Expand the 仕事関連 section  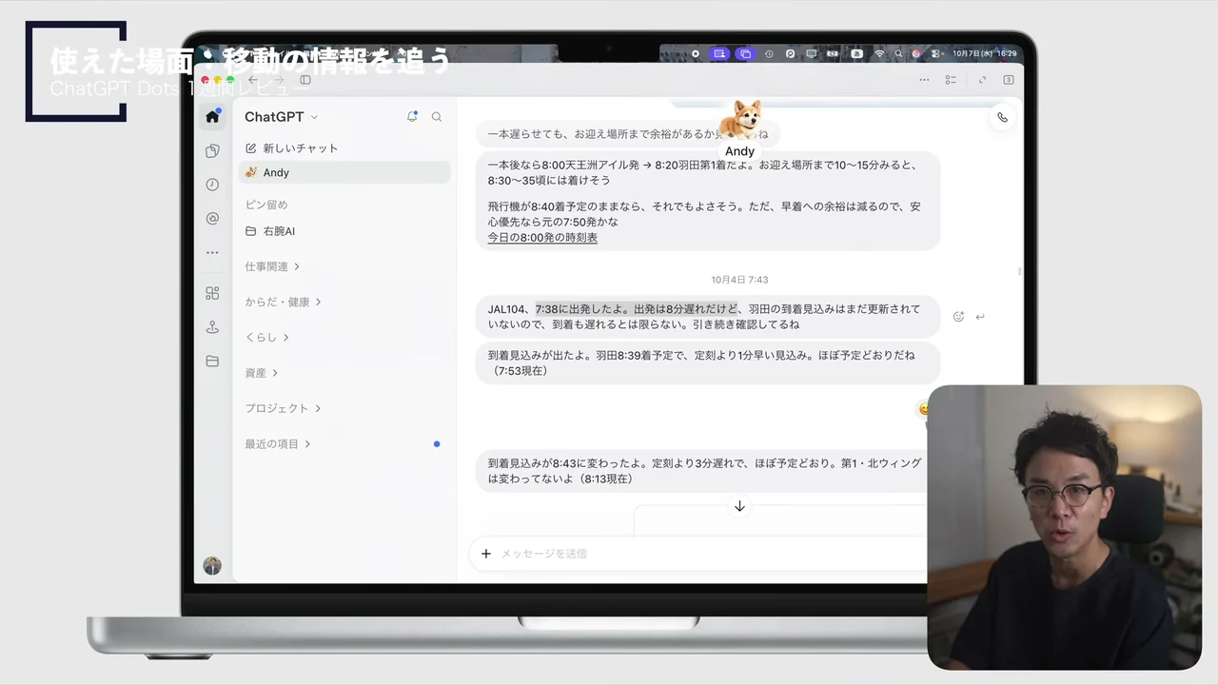(x=272, y=266)
